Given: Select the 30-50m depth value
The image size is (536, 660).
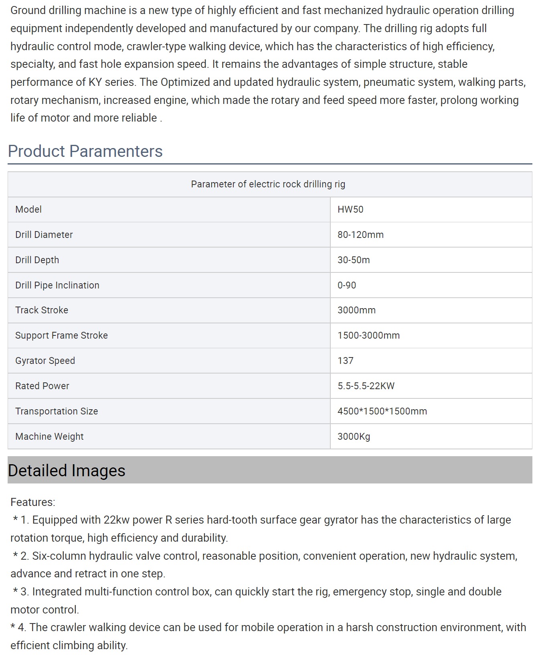Looking at the screenshot, I should (354, 260).
